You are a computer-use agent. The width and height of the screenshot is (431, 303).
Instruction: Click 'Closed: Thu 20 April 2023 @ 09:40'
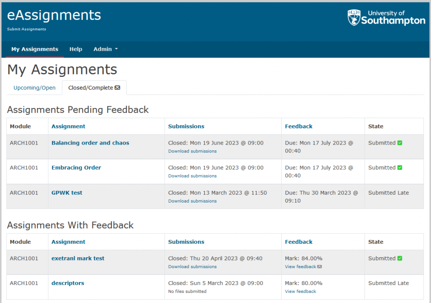pyautogui.click(x=215, y=258)
